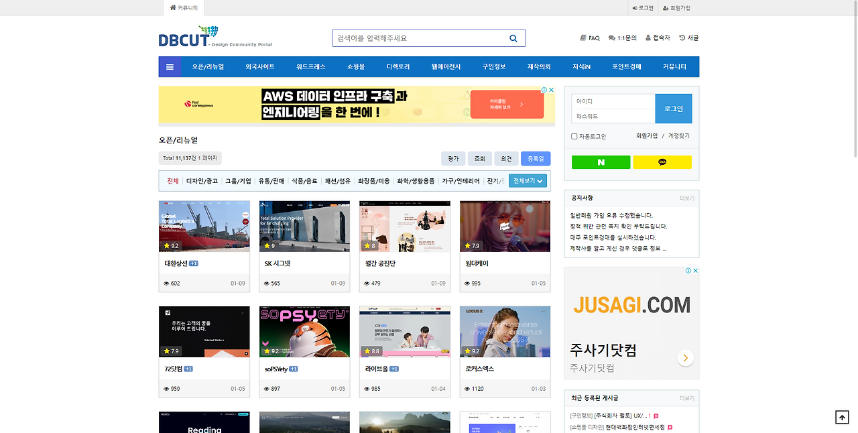Open the 새글 new posts link
This screenshot has height=433, width=858.
[x=689, y=38]
